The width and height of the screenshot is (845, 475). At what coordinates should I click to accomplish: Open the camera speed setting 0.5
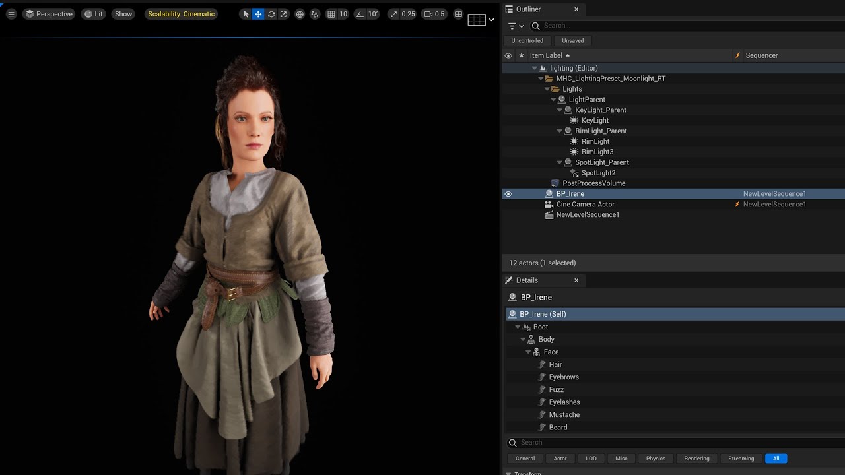point(434,14)
